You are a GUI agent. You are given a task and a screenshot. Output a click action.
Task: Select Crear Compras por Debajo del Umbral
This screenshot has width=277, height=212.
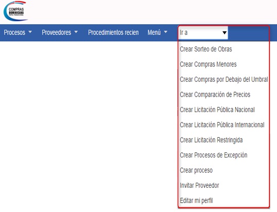[224, 79]
